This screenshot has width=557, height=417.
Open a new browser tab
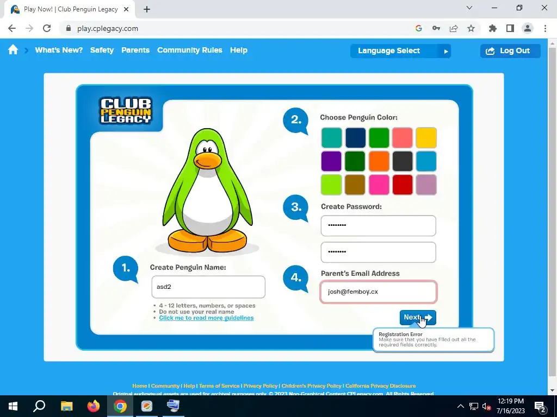[147, 10]
